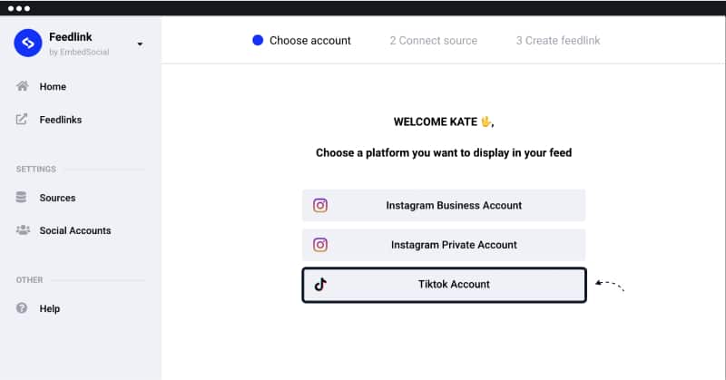The width and height of the screenshot is (726, 380).
Task: Select Instagram Business Account button
Action: point(444,205)
